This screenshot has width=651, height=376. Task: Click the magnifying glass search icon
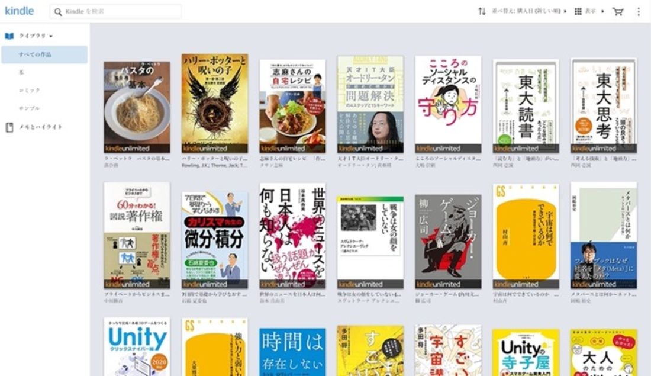click(58, 11)
